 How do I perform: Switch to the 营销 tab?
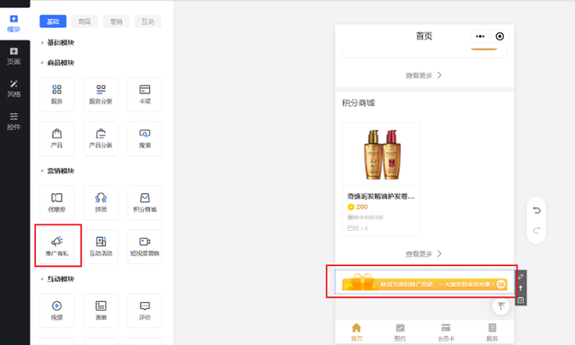coord(116,22)
